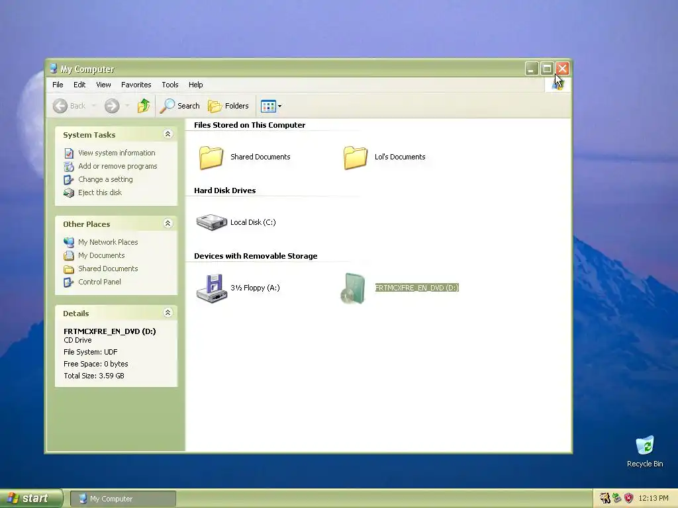Open My Documents link in sidebar

pyautogui.click(x=101, y=255)
